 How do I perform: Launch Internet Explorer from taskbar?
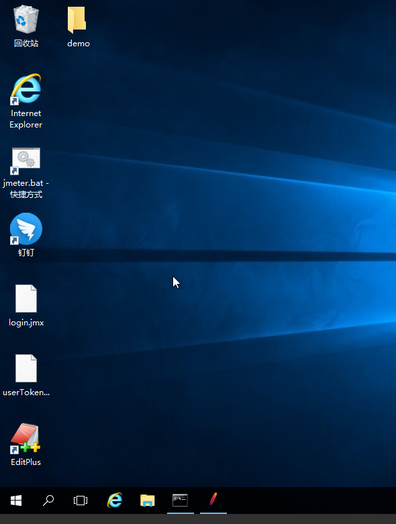tap(115, 501)
